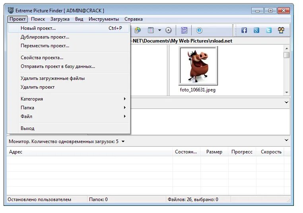Click the thumbnail list scroll down arrow
This screenshot has width=303, height=213.
tap(287, 93)
